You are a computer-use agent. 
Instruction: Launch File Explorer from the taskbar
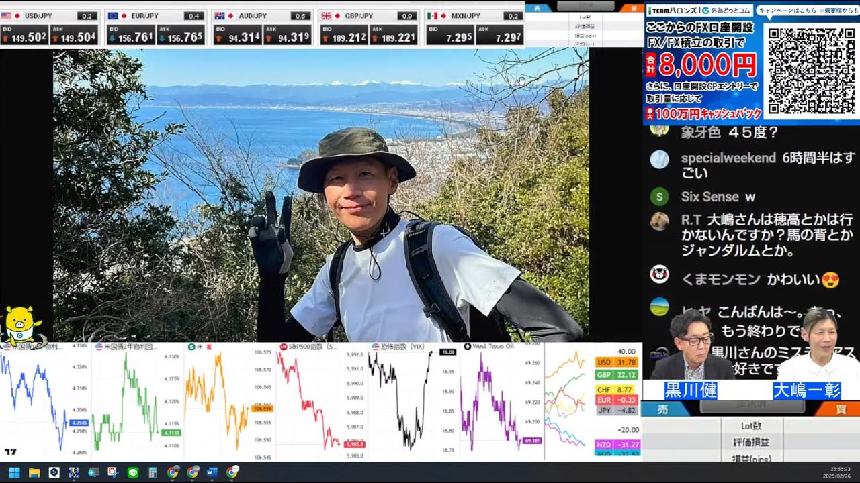(34, 472)
